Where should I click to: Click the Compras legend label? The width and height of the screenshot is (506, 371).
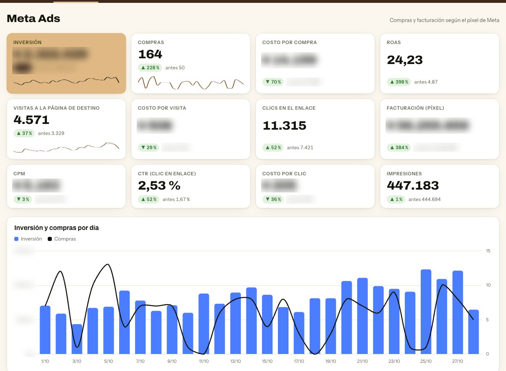(65, 239)
